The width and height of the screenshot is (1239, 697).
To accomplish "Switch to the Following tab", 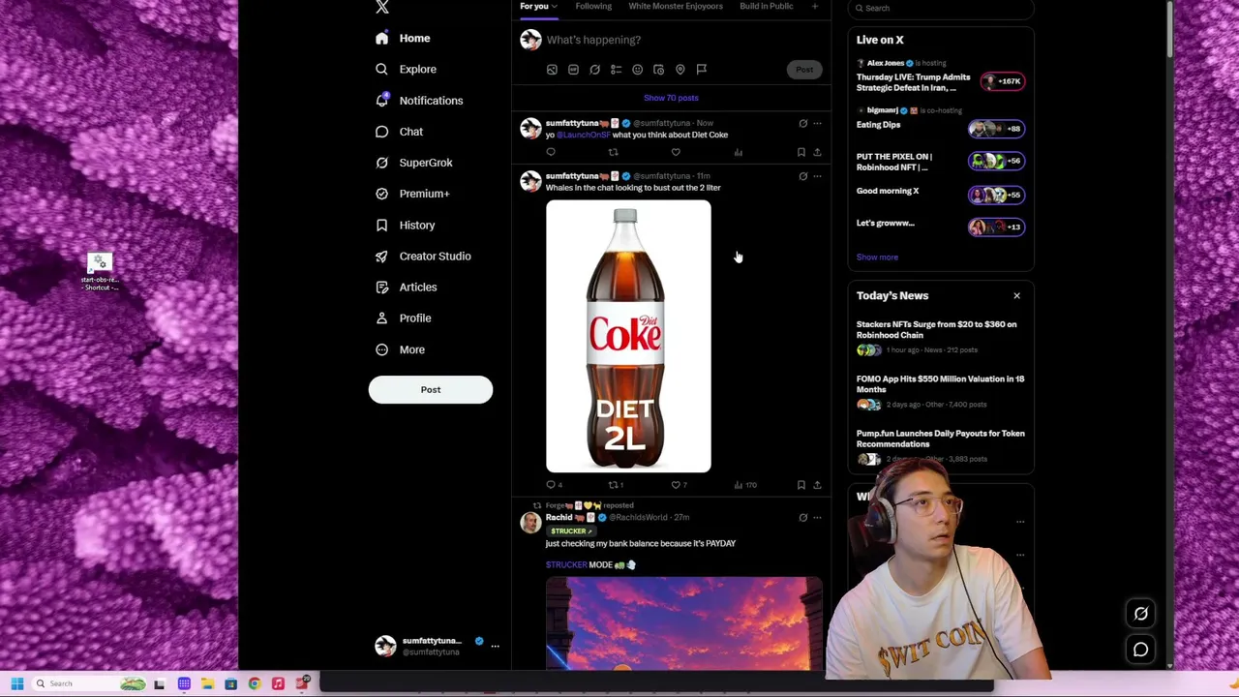I will tap(593, 6).
